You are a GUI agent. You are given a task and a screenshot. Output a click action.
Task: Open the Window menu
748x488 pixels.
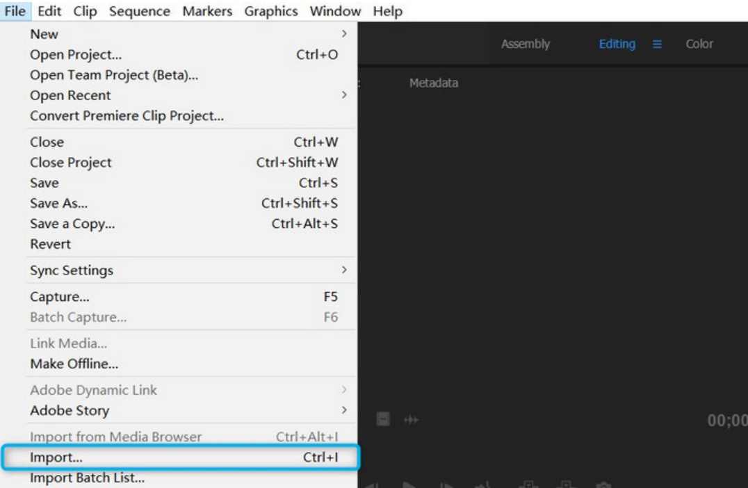(x=335, y=10)
